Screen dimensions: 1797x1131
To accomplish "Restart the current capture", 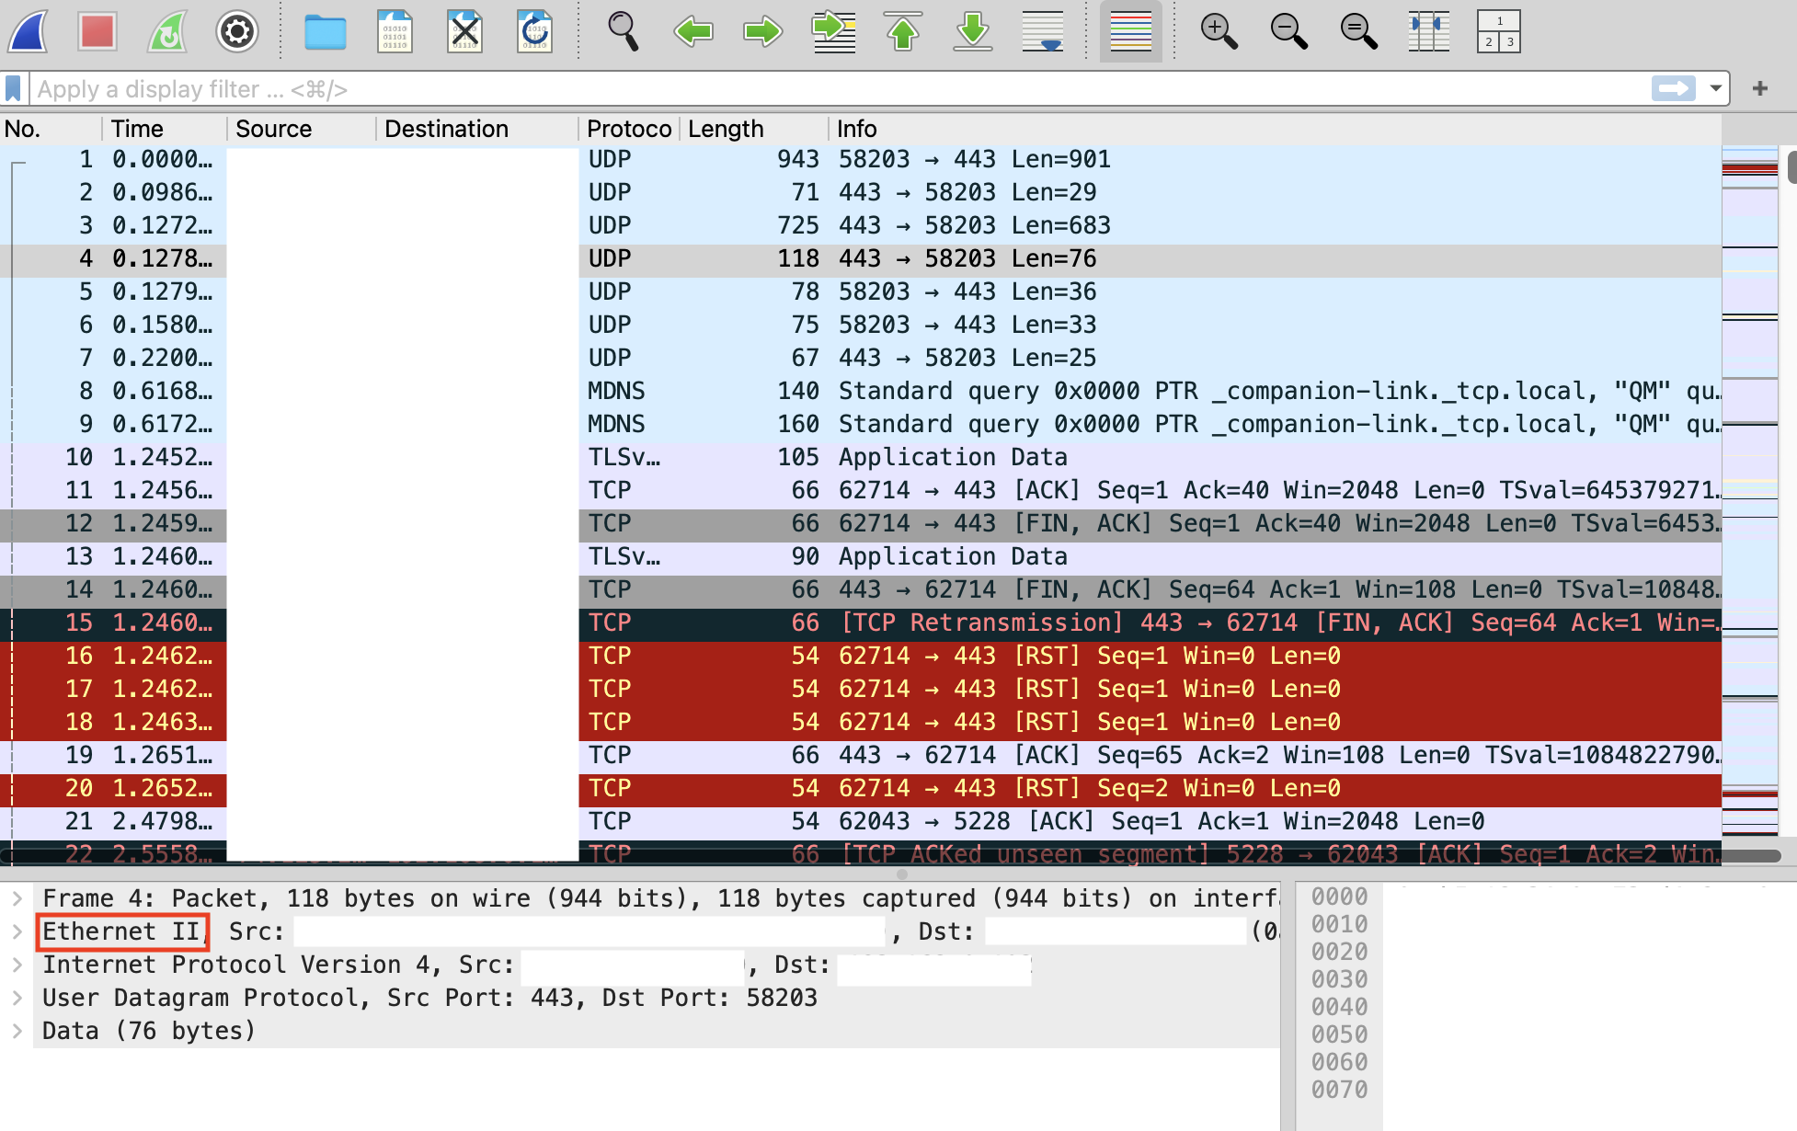I will coord(166,31).
